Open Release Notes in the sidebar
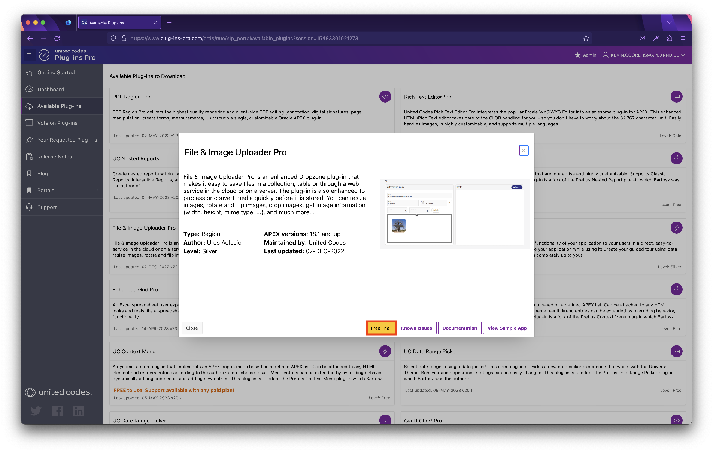Screen dimensions: 713x452 pyautogui.click(x=62, y=157)
